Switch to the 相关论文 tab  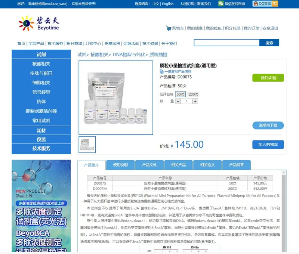click(x=207, y=165)
